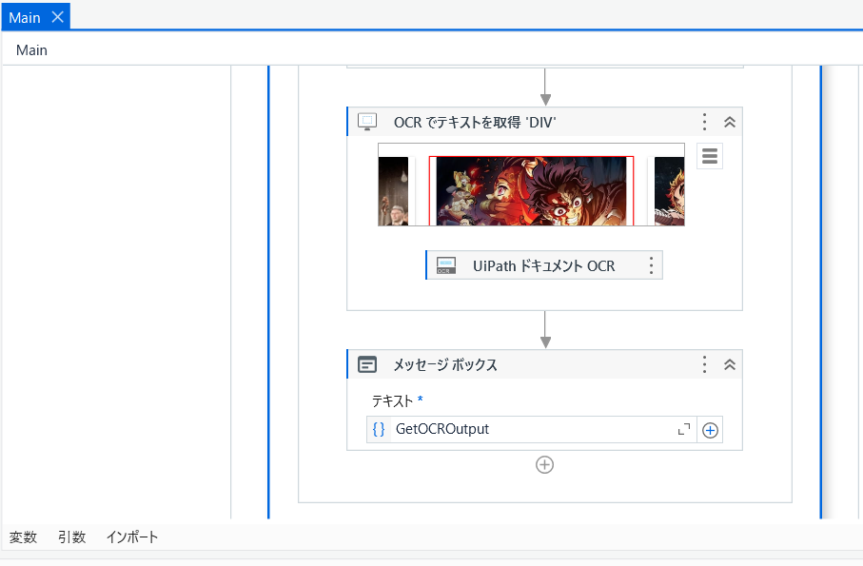Viewport: 863px width, 566px height.
Task: Open the 変数 panel
Action: tap(23, 537)
